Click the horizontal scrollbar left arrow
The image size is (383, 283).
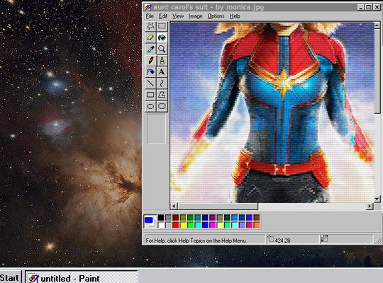(174, 206)
